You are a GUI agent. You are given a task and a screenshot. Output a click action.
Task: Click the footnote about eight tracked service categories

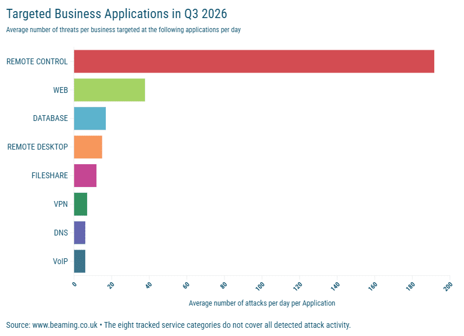(227, 325)
